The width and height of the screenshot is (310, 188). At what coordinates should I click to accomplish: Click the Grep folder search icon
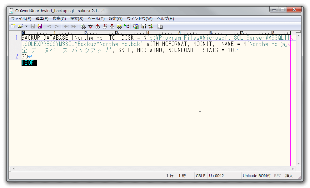(119, 27)
